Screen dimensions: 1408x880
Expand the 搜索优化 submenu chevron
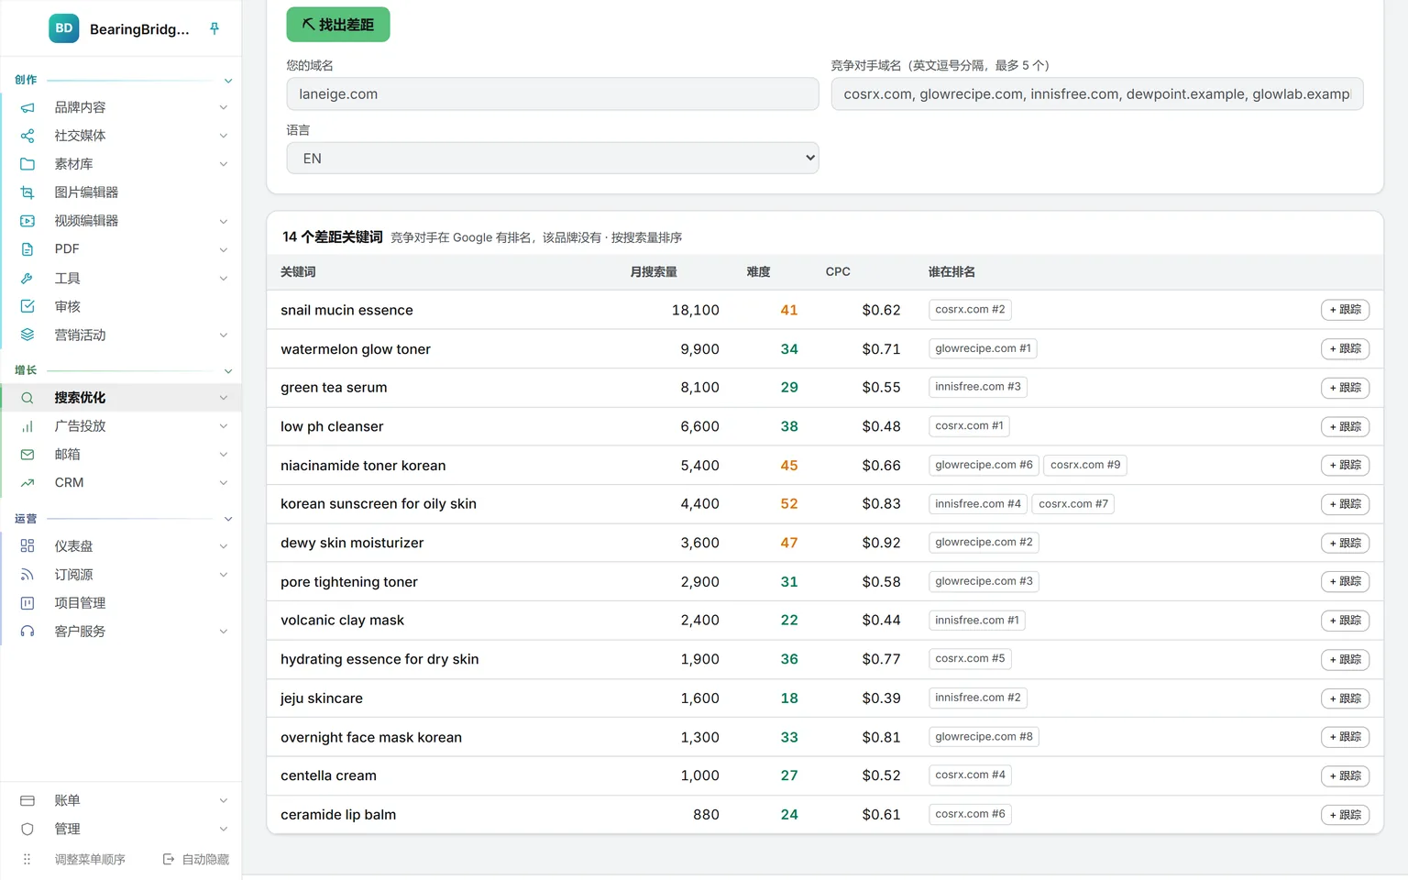pyautogui.click(x=224, y=398)
